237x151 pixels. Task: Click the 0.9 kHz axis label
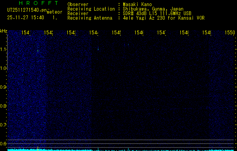pyautogui.click(x=3, y=87)
